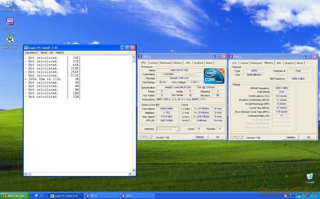320x199 pixels.
Task: Switch to SPD tab in left CPU-Z
Action: click(x=188, y=63)
